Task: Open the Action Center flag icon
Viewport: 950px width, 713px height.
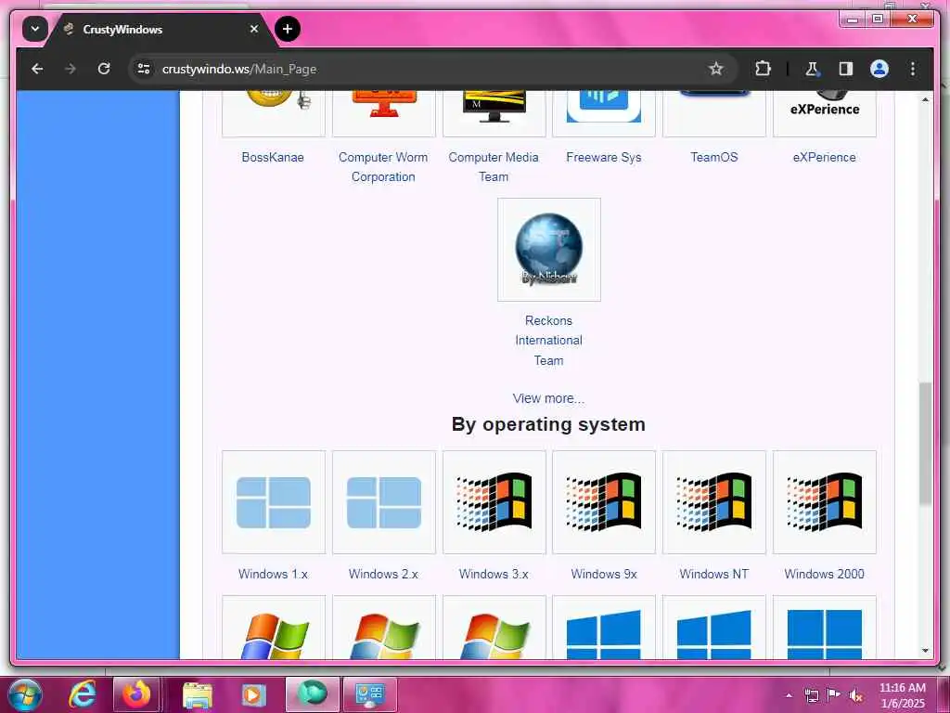Action: 834,694
